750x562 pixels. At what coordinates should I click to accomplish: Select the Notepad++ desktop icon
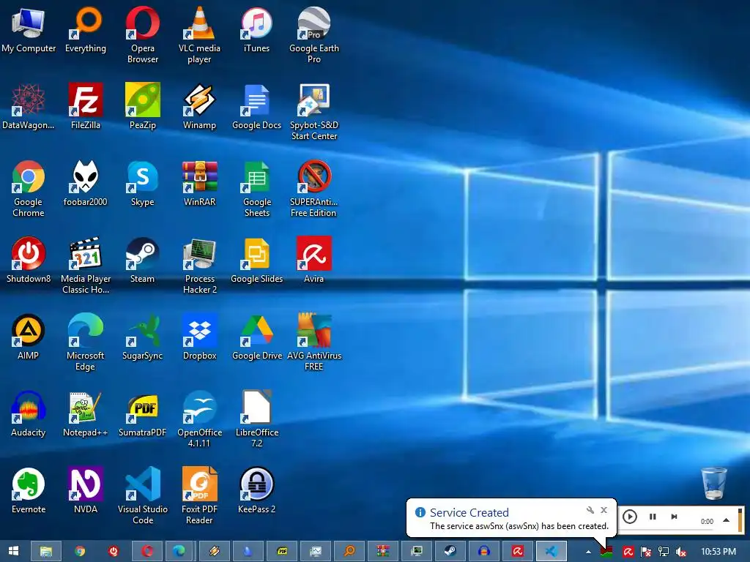click(86, 414)
